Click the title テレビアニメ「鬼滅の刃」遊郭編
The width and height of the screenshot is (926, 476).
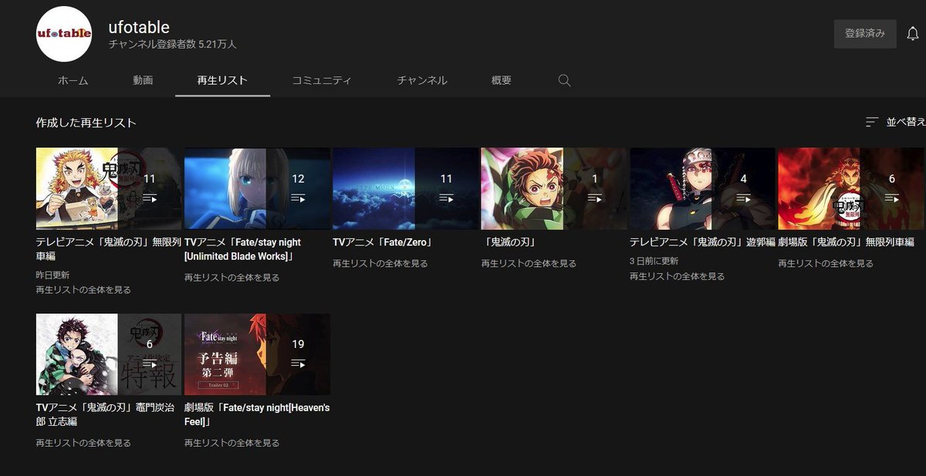coord(702,242)
